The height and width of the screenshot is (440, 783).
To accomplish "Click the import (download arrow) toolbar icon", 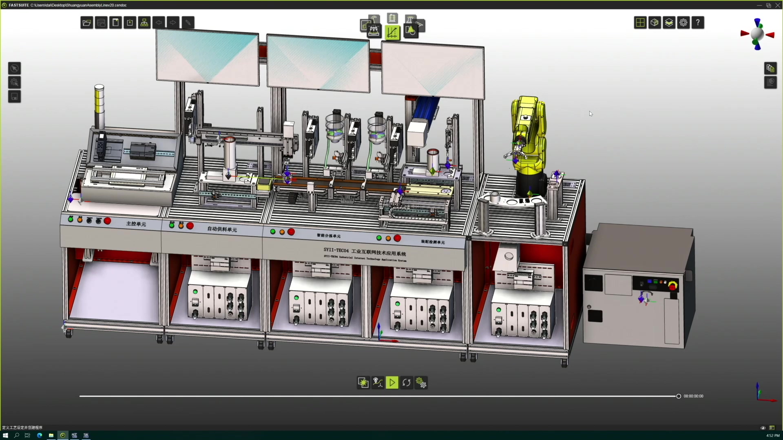I will (x=130, y=23).
